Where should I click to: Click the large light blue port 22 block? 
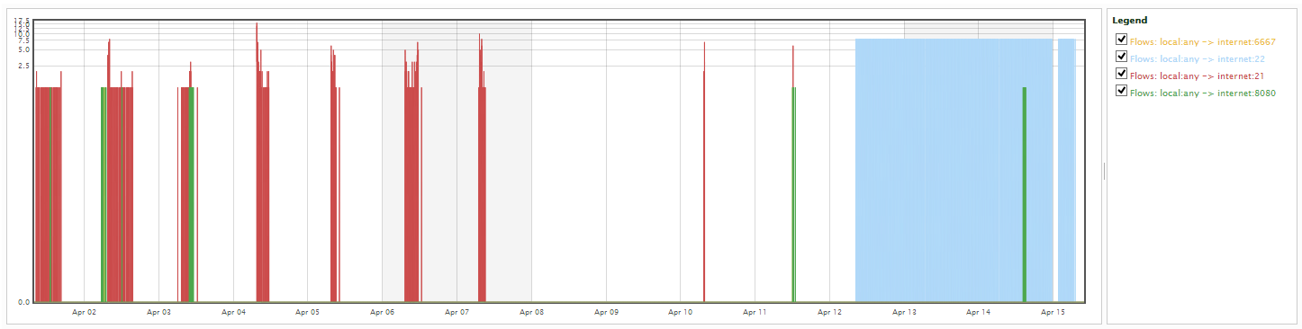[x=954, y=171]
